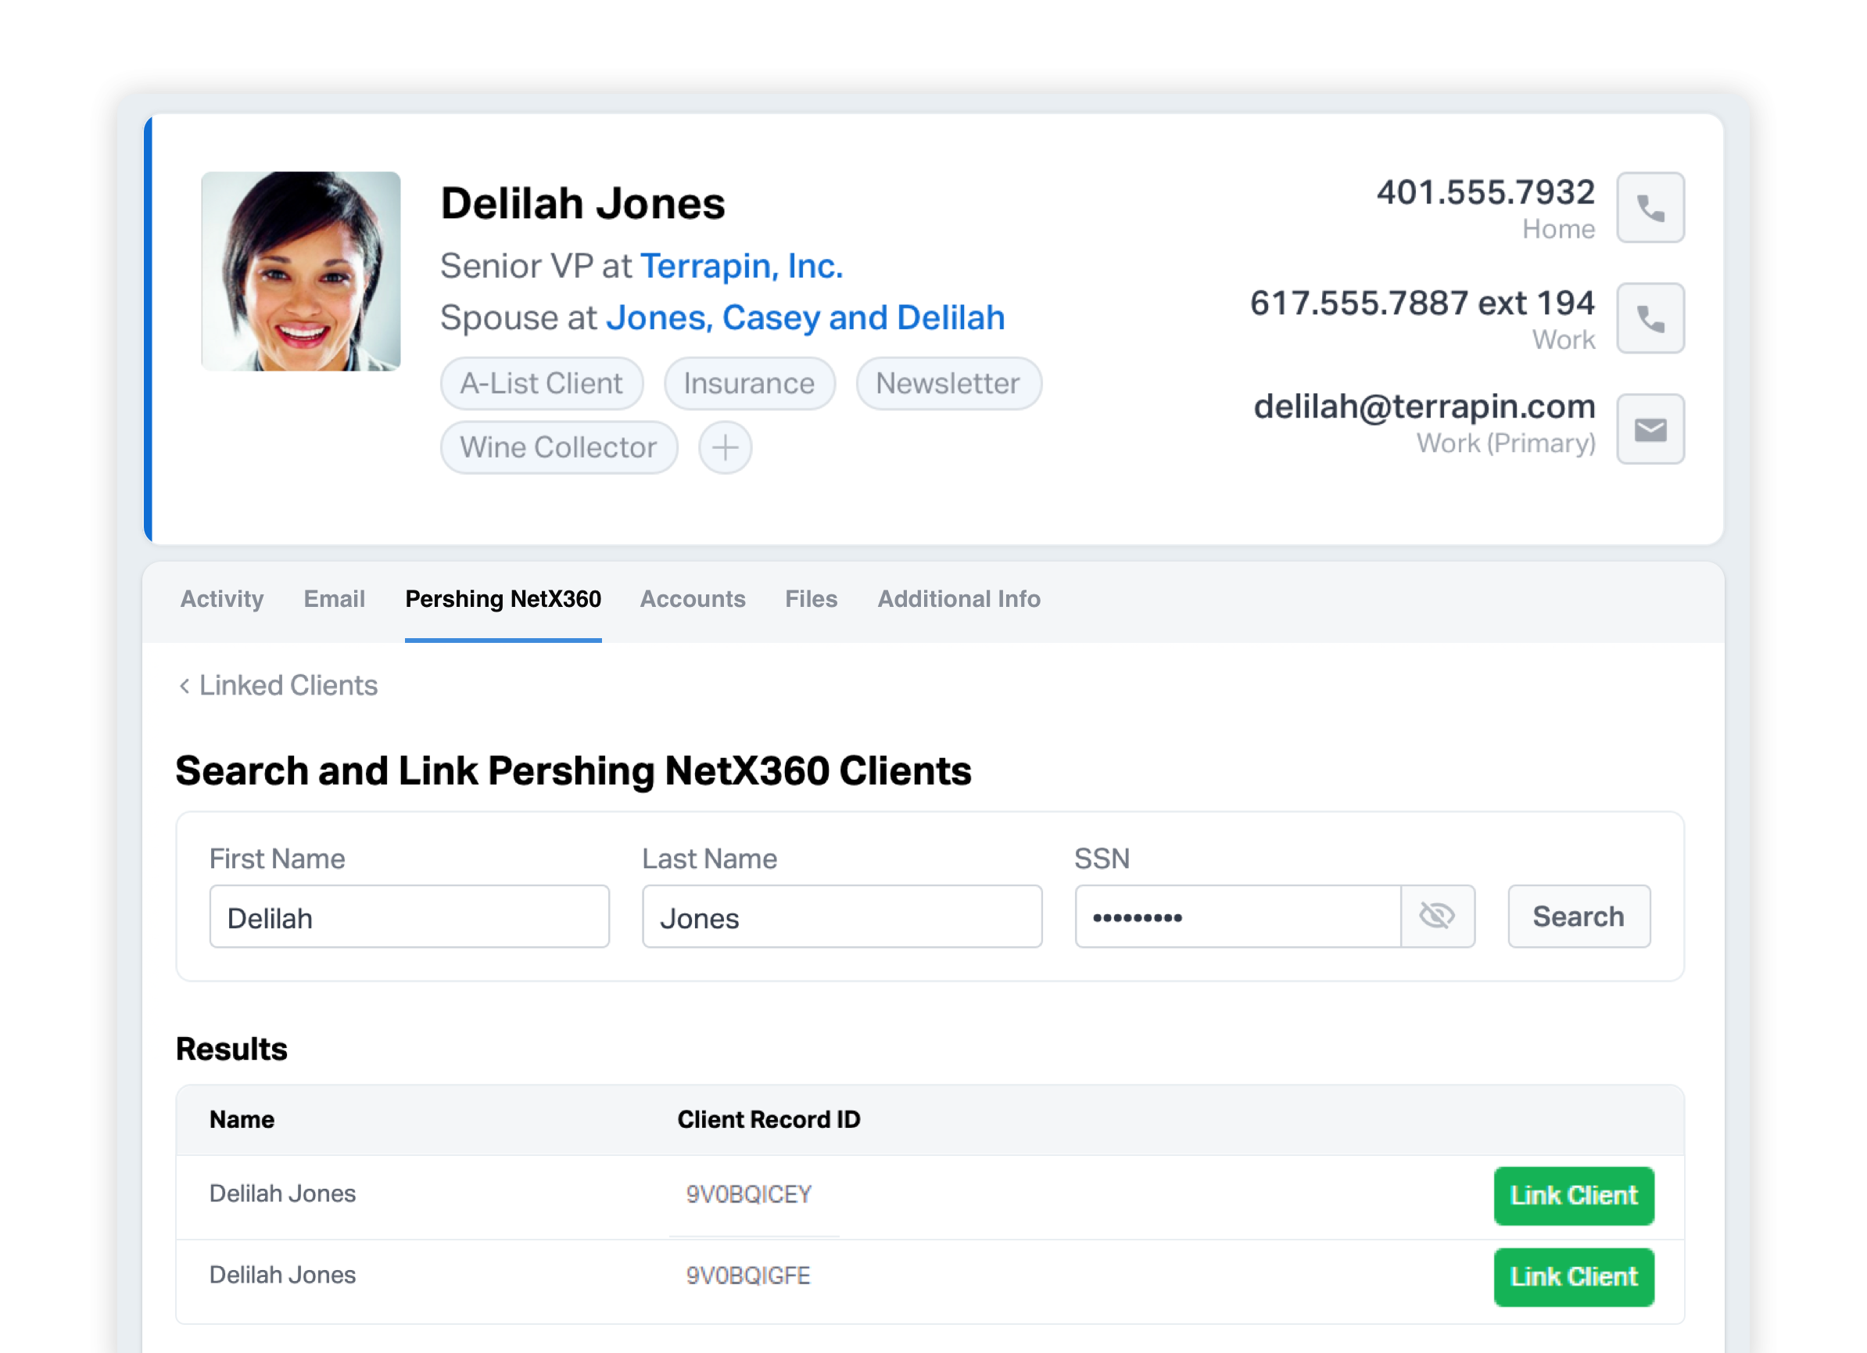
Task: Link client with ID 9V0BQICEY
Action: pyautogui.click(x=1573, y=1195)
